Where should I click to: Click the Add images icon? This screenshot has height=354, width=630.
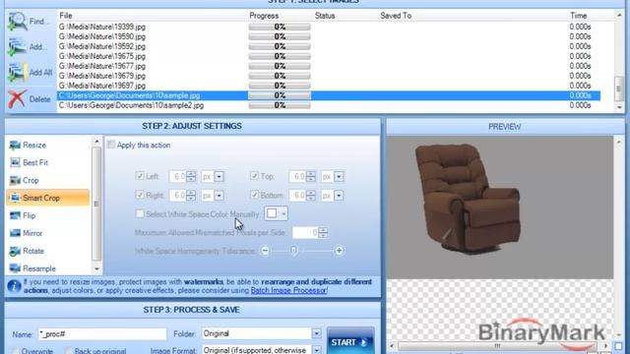18,47
